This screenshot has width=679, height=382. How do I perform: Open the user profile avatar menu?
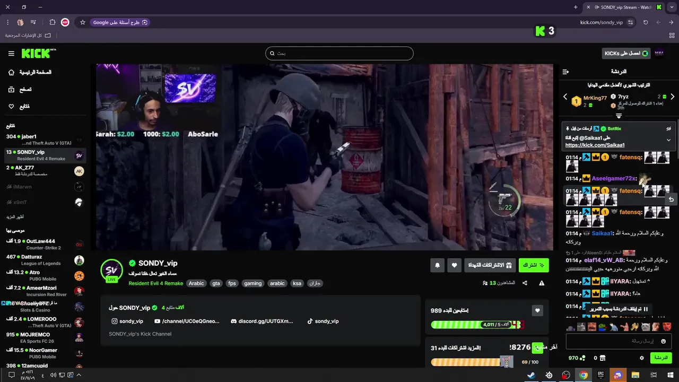tap(659, 54)
